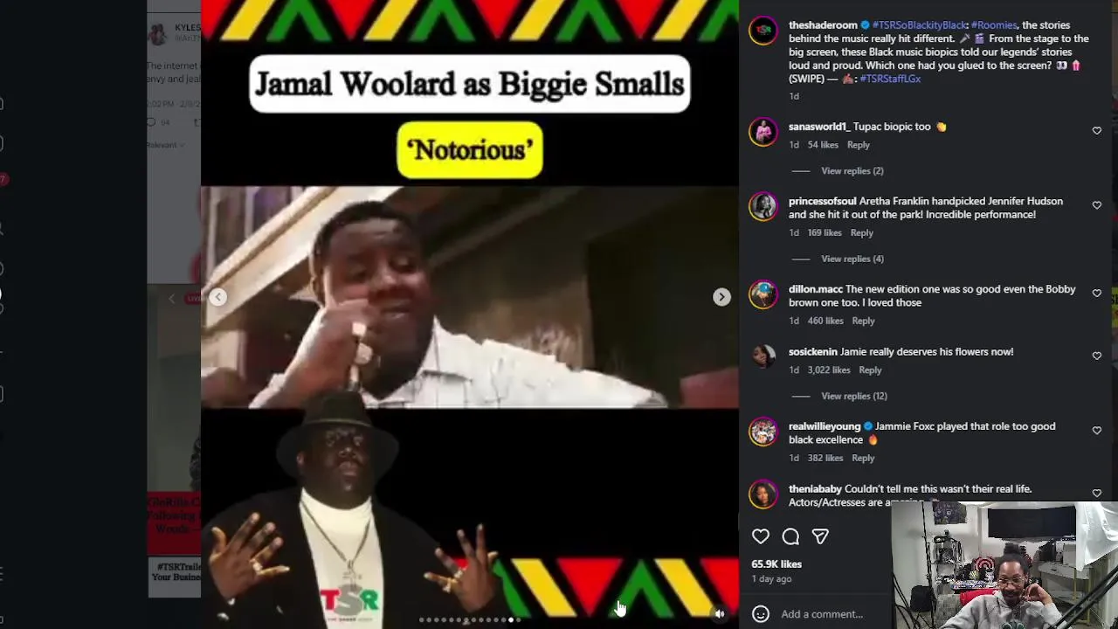
Task: Select carousel slide indicator dots
Action: [x=470, y=620]
